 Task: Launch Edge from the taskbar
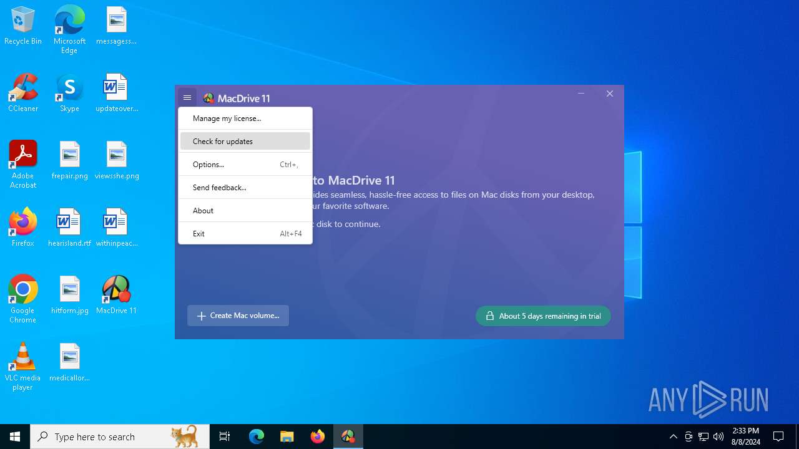tap(257, 437)
